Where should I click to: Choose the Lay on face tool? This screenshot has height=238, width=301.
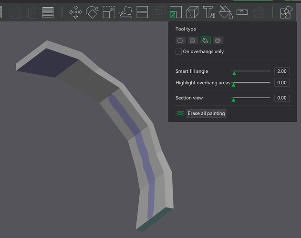click(x=126, y=12)
